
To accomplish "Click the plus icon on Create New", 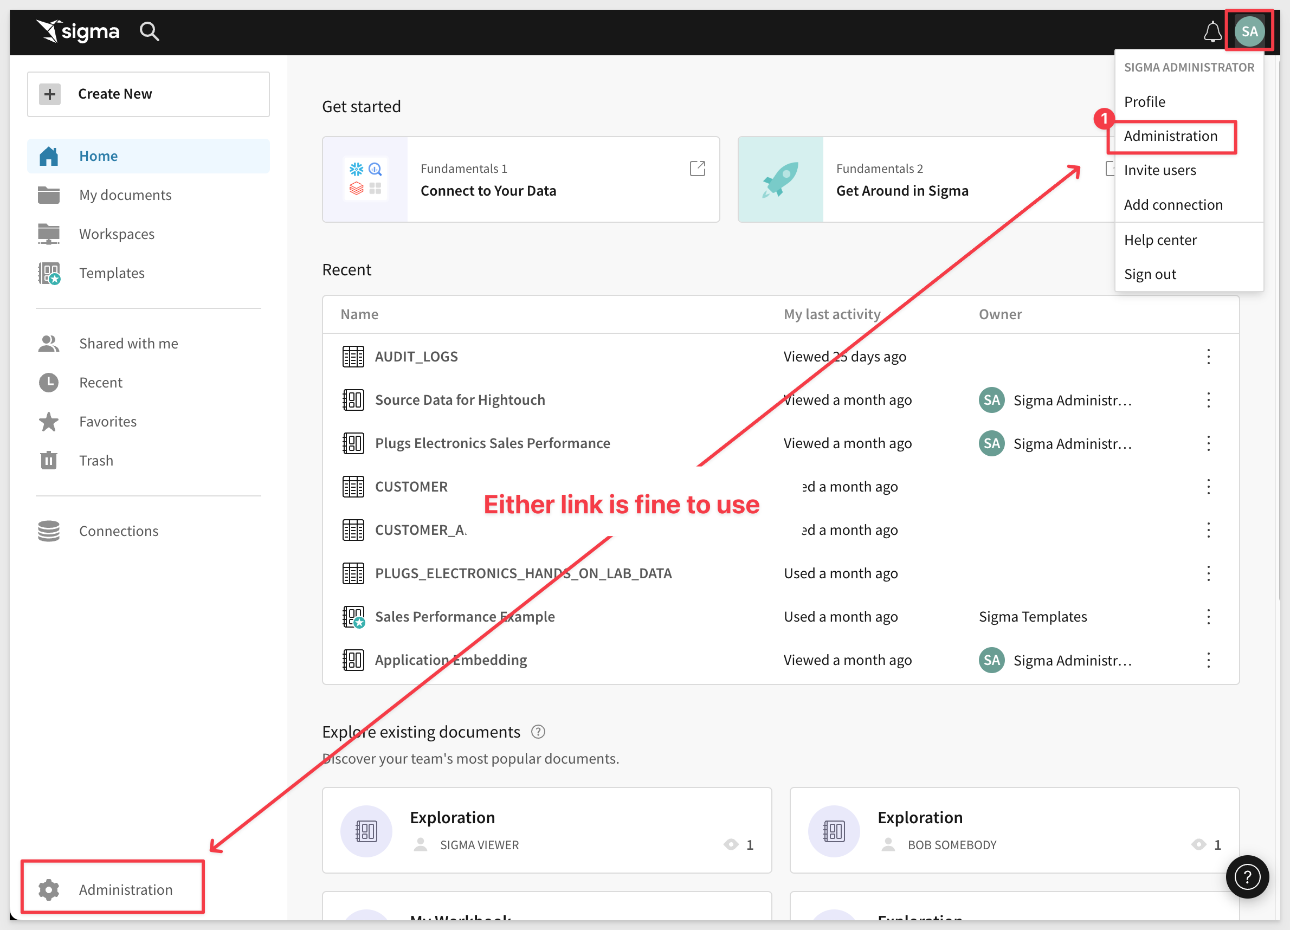I will pos(50,94).
